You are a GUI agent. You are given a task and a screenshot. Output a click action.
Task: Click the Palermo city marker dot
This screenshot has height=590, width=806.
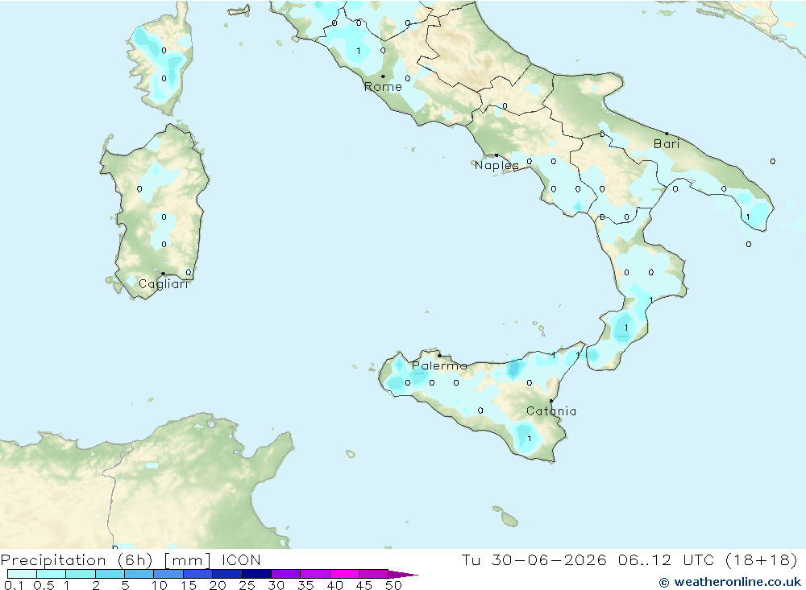(x=439, y=355)
